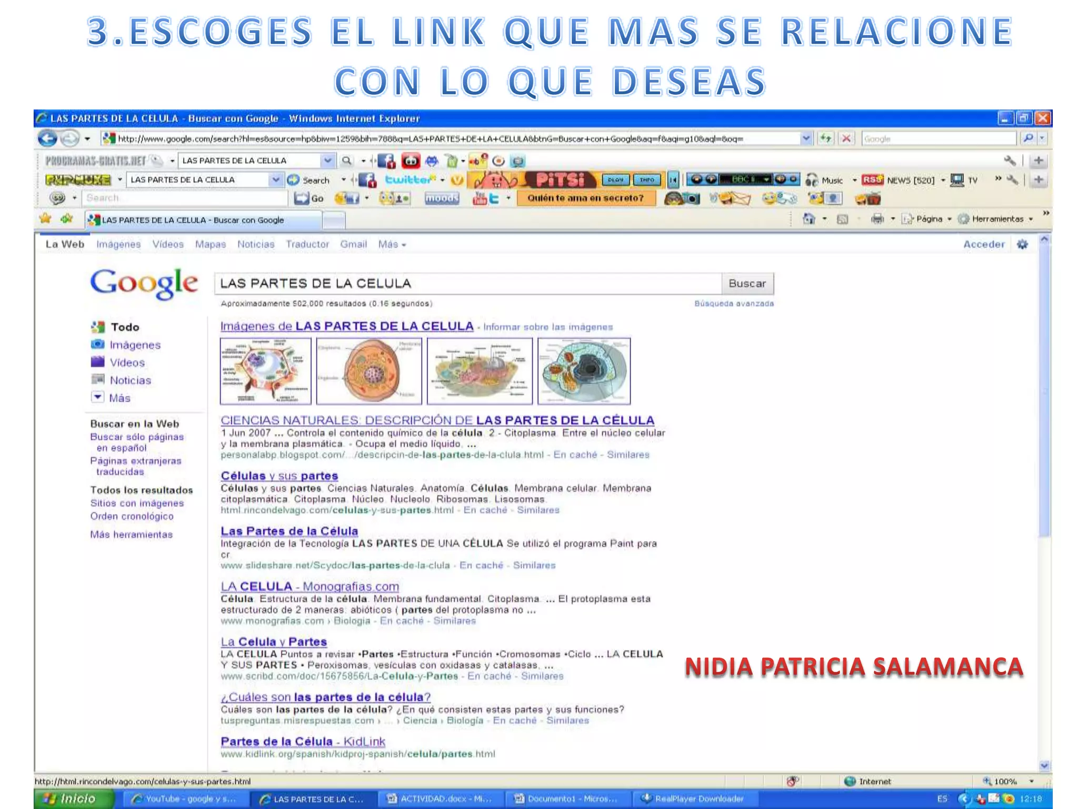This screenshot has height=809, width=1078.
Task: Open the LA CELULA - Monografias.com result
Action: [x=310, y=586]
